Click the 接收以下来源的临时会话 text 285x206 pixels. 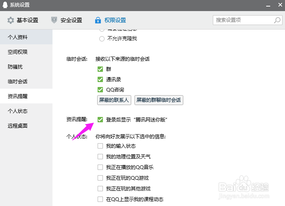(123, 59)
